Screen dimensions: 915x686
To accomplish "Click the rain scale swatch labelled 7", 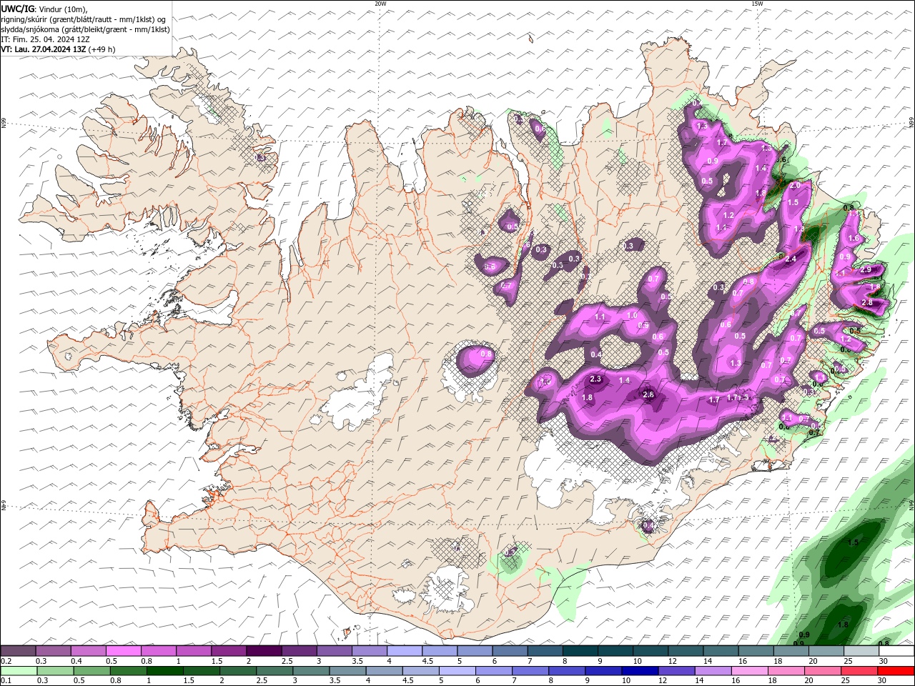I will (530, 671).
